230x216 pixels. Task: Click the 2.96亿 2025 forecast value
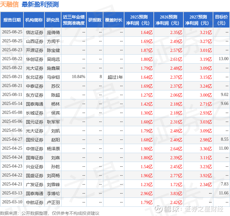[146, 193]
